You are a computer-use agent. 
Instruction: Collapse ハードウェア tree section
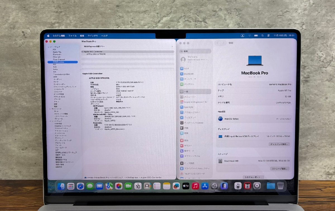click(x=48, y=47)
